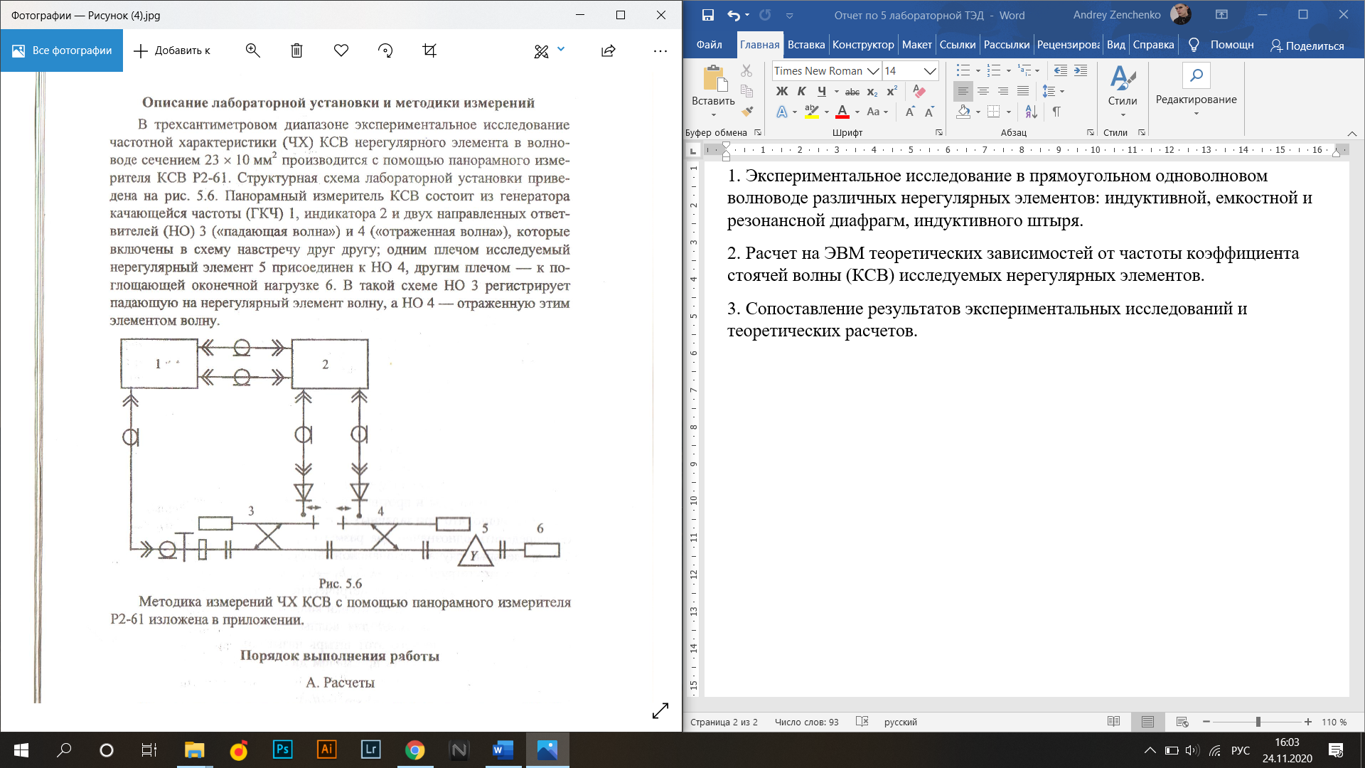
Task: Go to 'Все фотографии' button
Action: pos(62,50)
